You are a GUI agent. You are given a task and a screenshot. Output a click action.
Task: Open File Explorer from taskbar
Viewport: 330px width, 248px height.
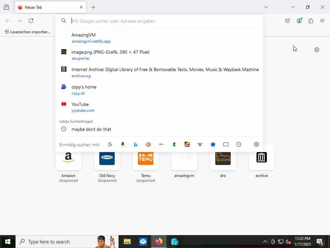pos(127,242)
